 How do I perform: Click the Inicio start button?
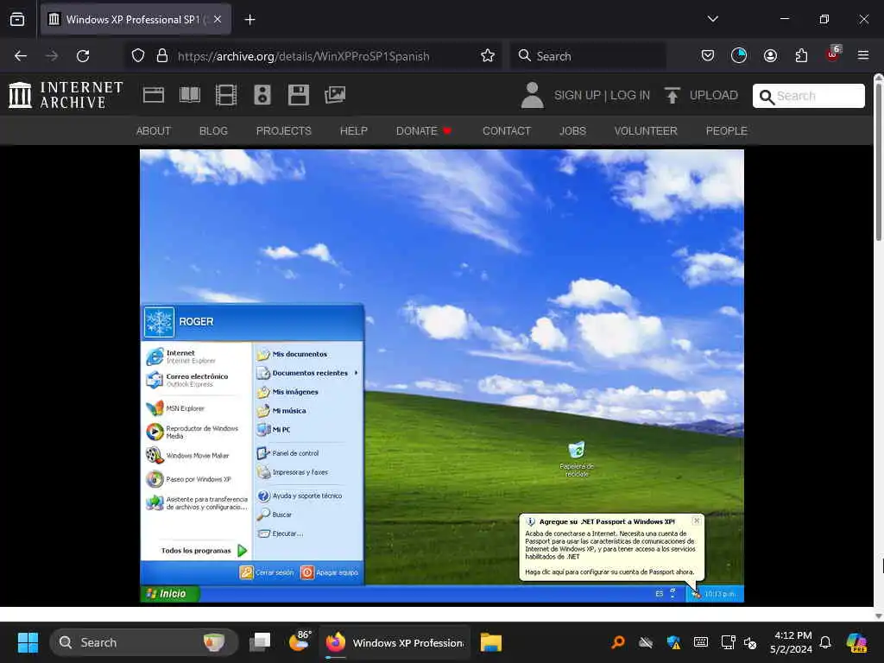point(169,594)
